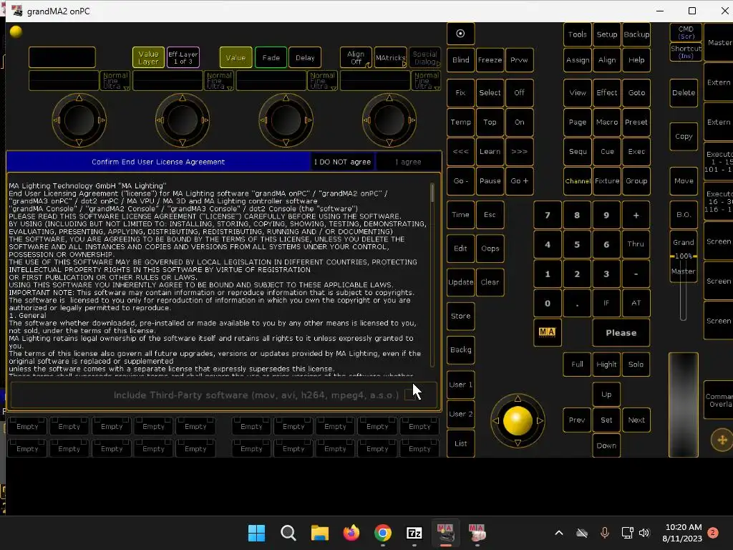
Task: Click I agree button
Action: pyautogui.click(x=408, y=162)
